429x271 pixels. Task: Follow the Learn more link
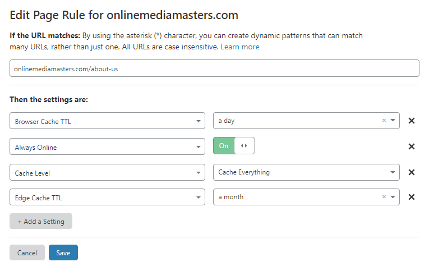point(240,47)
